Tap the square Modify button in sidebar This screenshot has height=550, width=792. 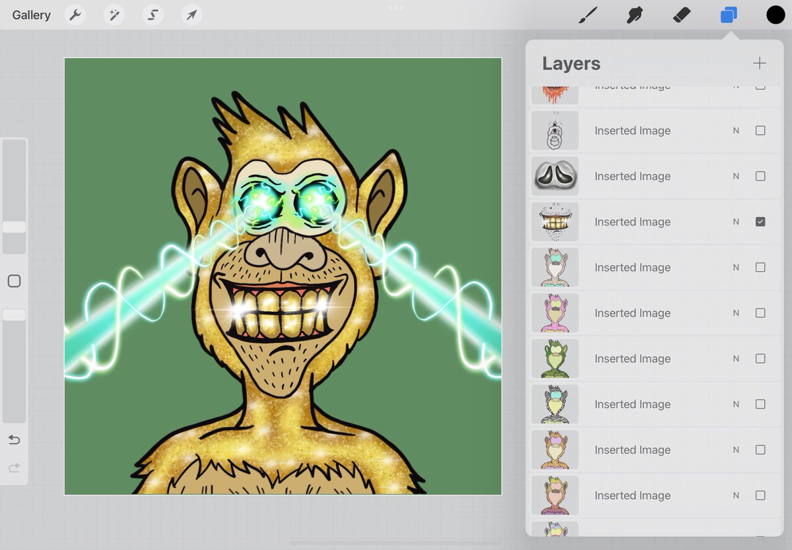pyautogui.click(x=14, y=282)
